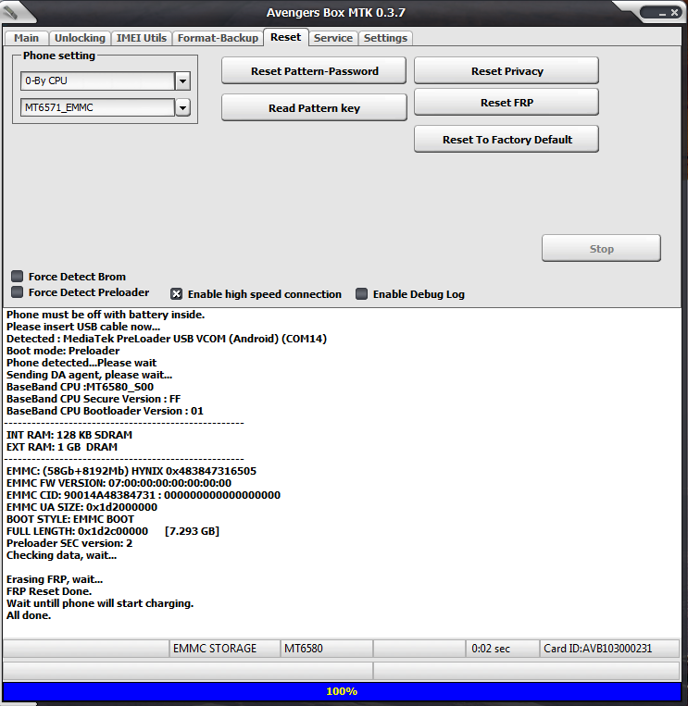The image size is (688, 706).
Task: Click 'Phone detected...Please wait' log line
Action: click(81, 363)
